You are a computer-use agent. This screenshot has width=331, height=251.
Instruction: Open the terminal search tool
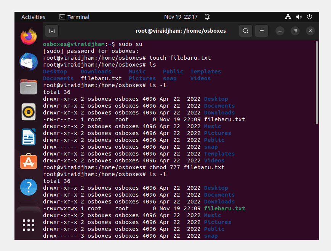(246, 31)
